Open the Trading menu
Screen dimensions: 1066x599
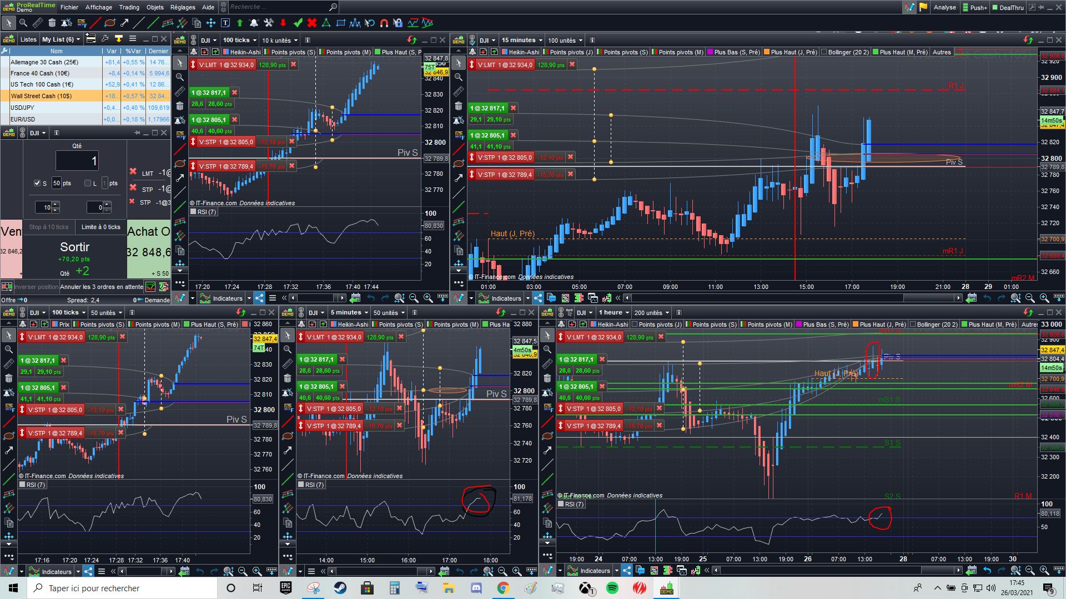[x=129, y=7]
